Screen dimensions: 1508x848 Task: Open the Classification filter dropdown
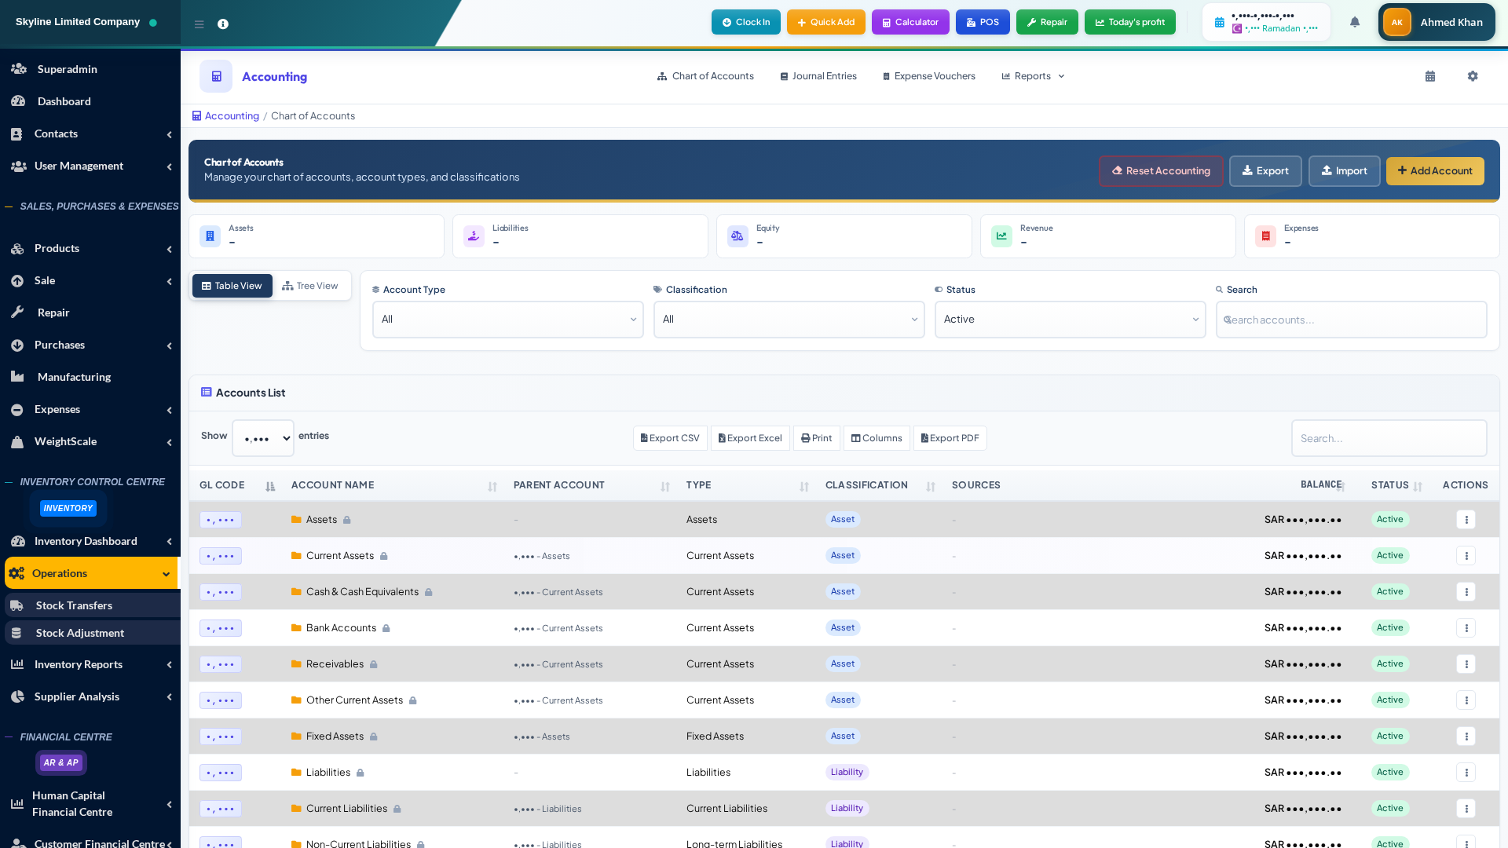789,320
